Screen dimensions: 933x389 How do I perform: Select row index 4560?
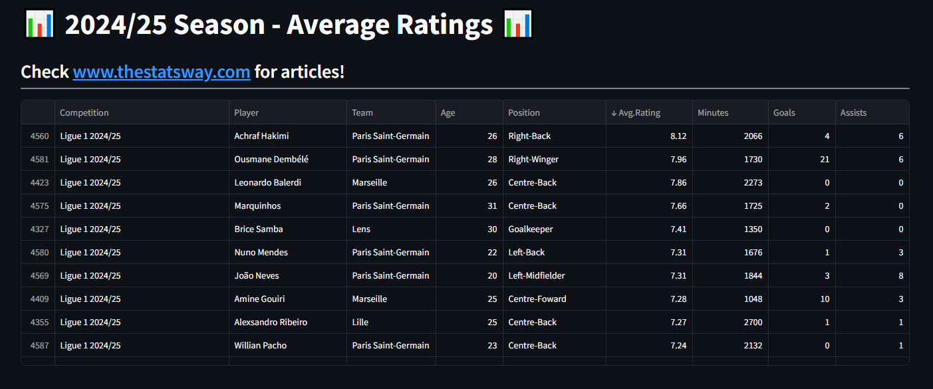pyautogui.click(x=38, y=136)
